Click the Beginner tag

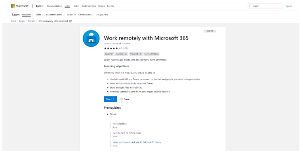pyautogui.click(x=109, y=54)
